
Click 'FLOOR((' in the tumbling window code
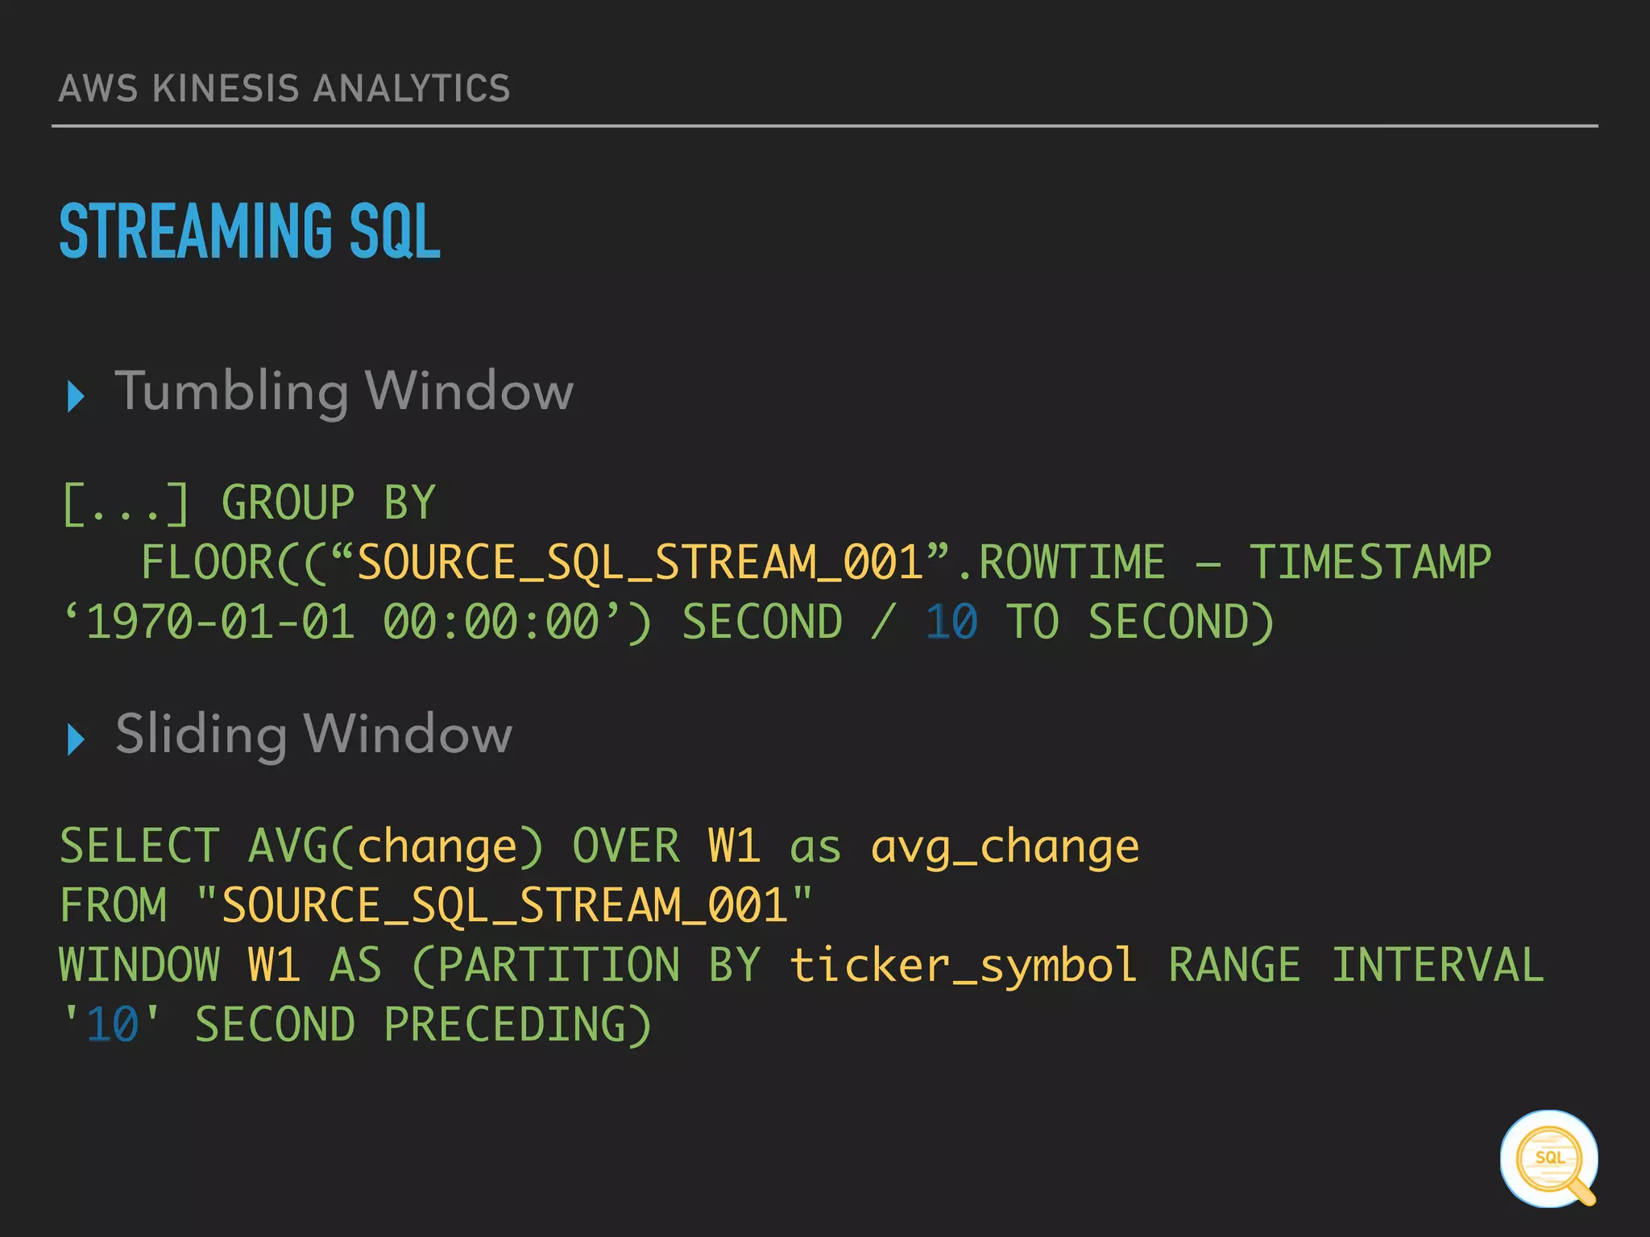[x=235, y=562]
